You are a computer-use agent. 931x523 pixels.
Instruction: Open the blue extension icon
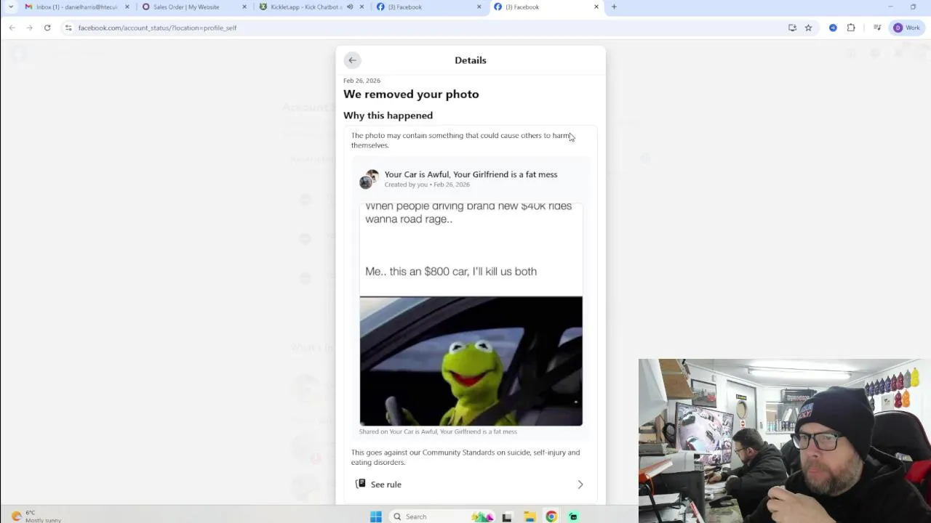[833, 28]
